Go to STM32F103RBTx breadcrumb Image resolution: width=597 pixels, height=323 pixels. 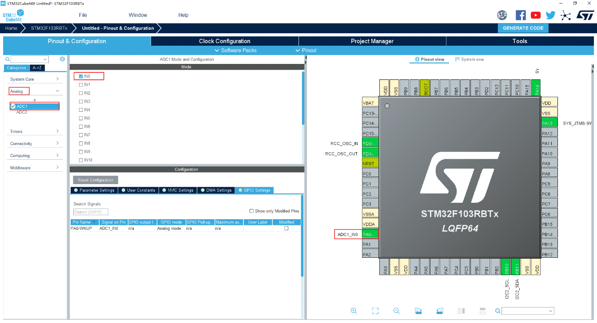pyautogui.click(x=49, y=28)
